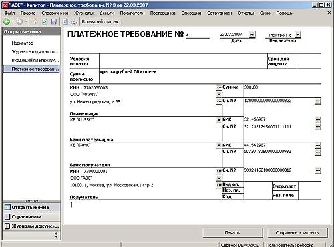Open the Forward arrow history dropdown

[x=26, y=21]
